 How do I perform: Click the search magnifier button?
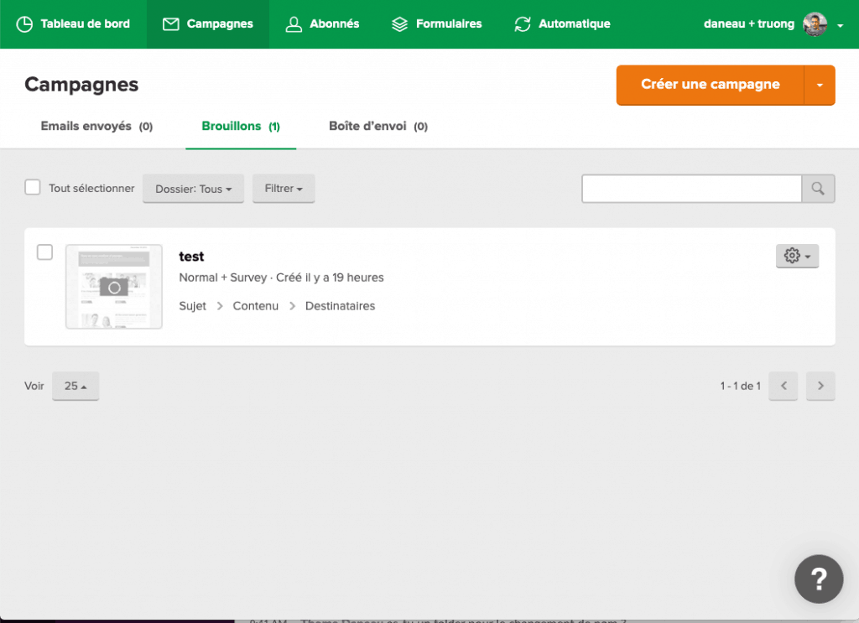(818, 189)
